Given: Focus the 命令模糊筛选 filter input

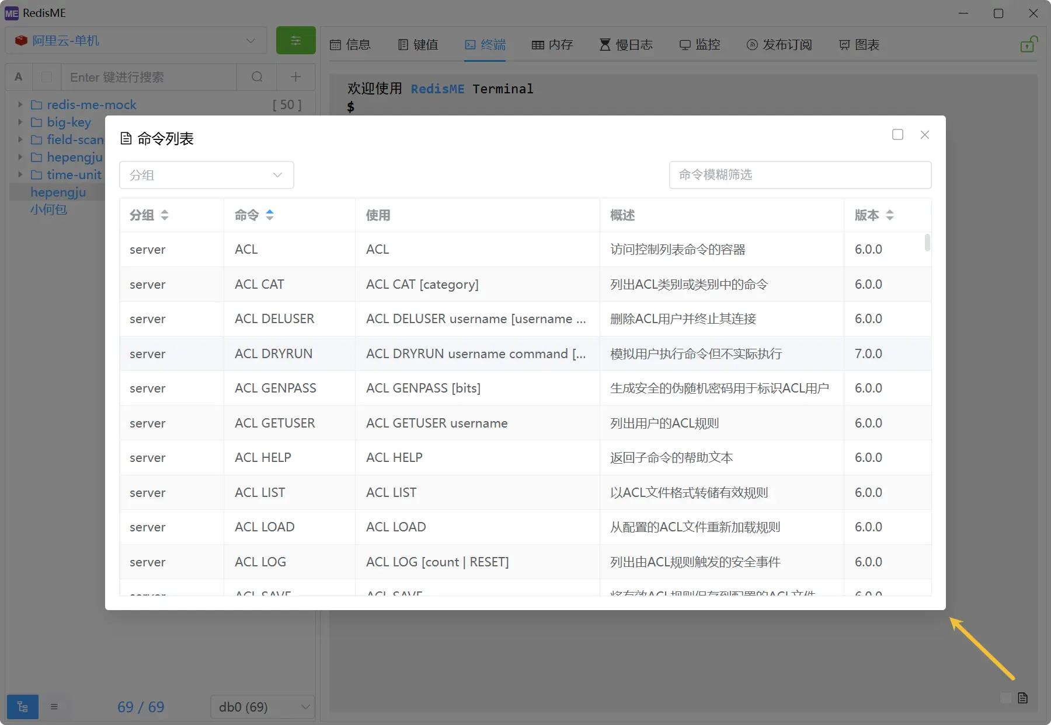Looking at the screenshot, I should (800, 175).
